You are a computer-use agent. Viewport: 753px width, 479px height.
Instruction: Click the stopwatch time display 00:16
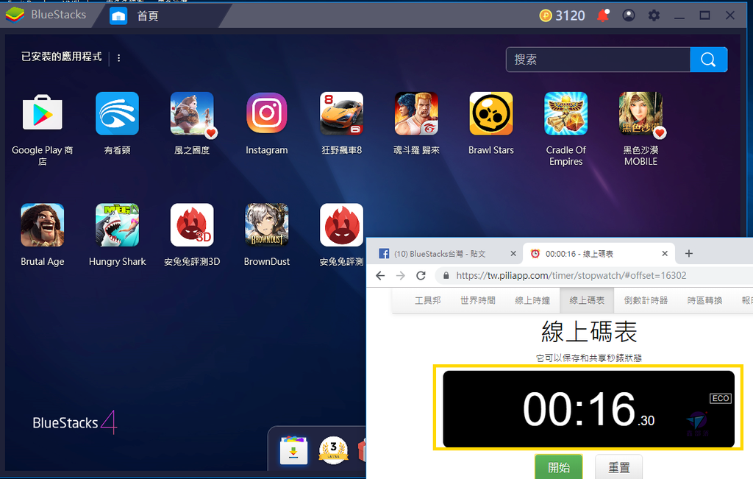pyautogui.click(x=588, y=409)
